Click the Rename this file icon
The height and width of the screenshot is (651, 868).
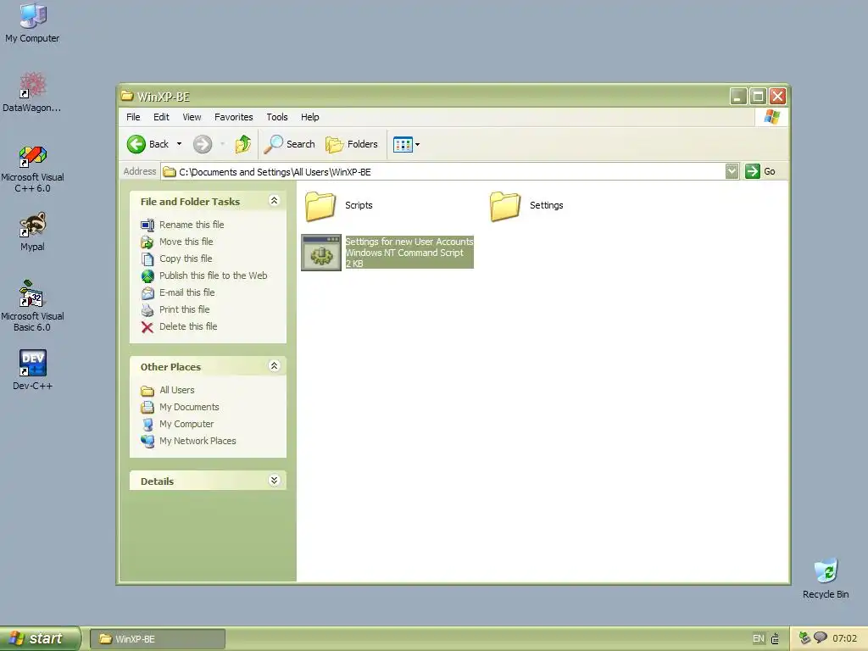tap(147, 225)
